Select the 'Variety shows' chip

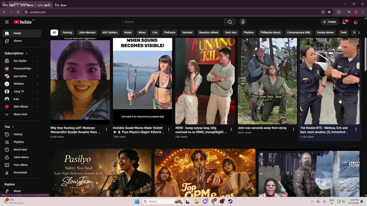click(325, 33)
